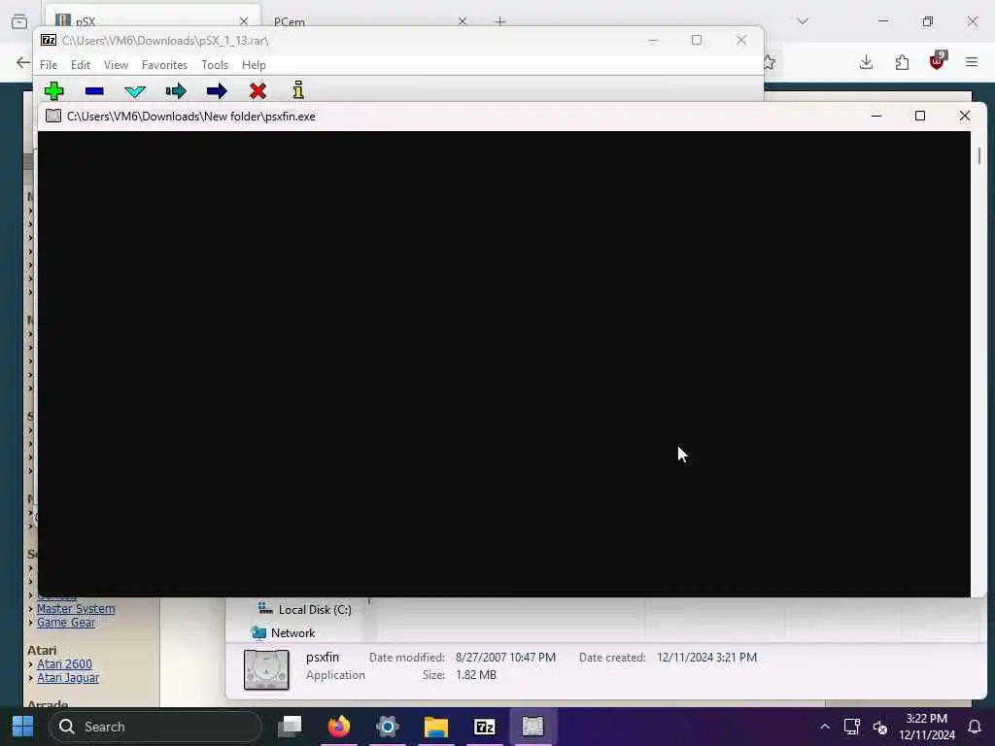Open Firefox from the taskbar
Screen dimensions: 995x746
[x=339, y=727]
